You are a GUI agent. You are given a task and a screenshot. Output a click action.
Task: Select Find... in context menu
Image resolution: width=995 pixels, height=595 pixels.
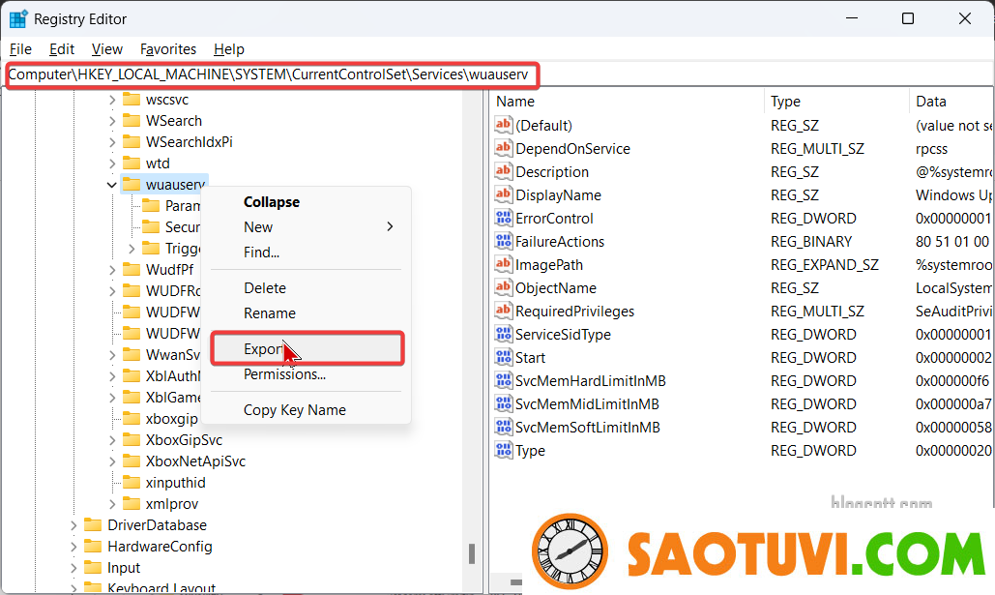307,253
